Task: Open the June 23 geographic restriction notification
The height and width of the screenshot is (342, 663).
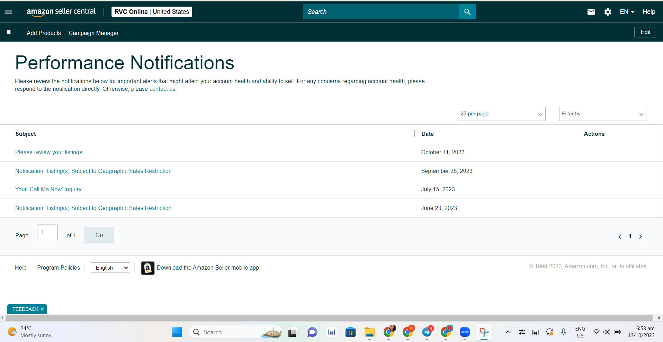Action: (93, 208)
